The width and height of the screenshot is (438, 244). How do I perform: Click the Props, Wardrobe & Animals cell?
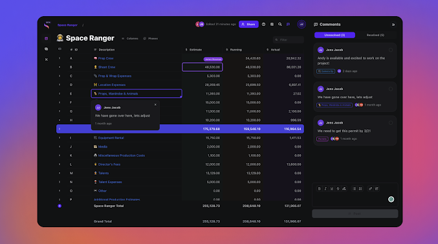(137, 93)
